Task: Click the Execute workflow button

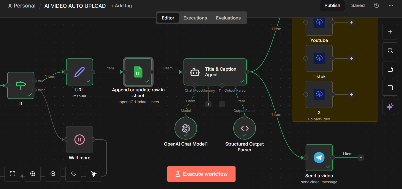Action: pos(201,174)
